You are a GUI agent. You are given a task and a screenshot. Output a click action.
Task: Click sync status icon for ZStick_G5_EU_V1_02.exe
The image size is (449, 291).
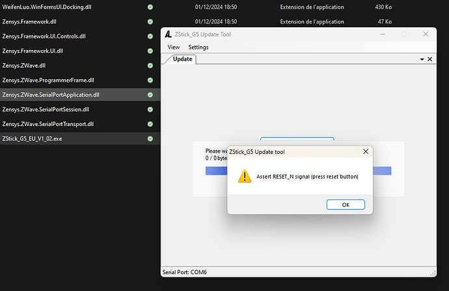pyautogui.click(x=150, y=139)
